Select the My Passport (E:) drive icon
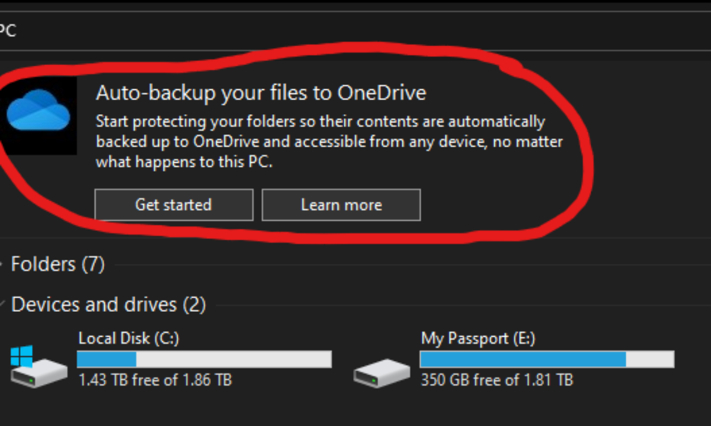711x426 pixels. point(382,373)
